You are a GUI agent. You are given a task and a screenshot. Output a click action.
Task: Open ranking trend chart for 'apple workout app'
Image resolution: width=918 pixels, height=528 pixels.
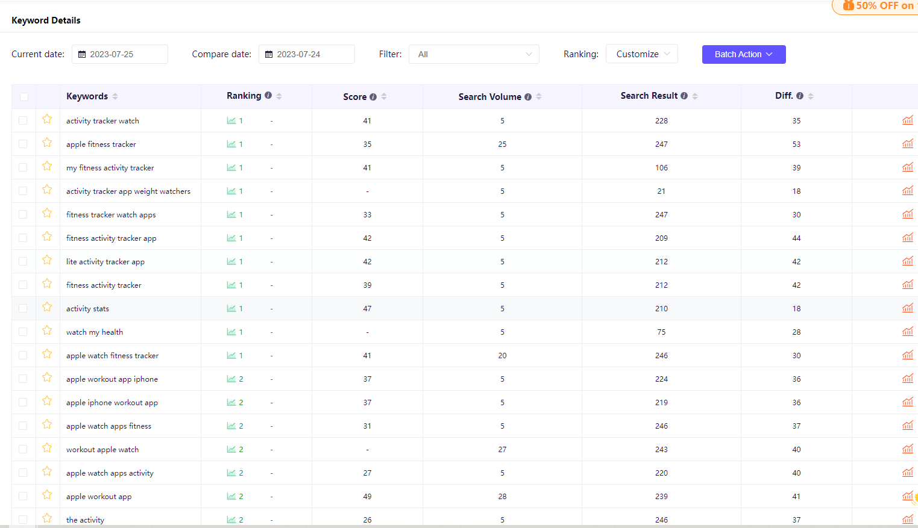(231, 496)
